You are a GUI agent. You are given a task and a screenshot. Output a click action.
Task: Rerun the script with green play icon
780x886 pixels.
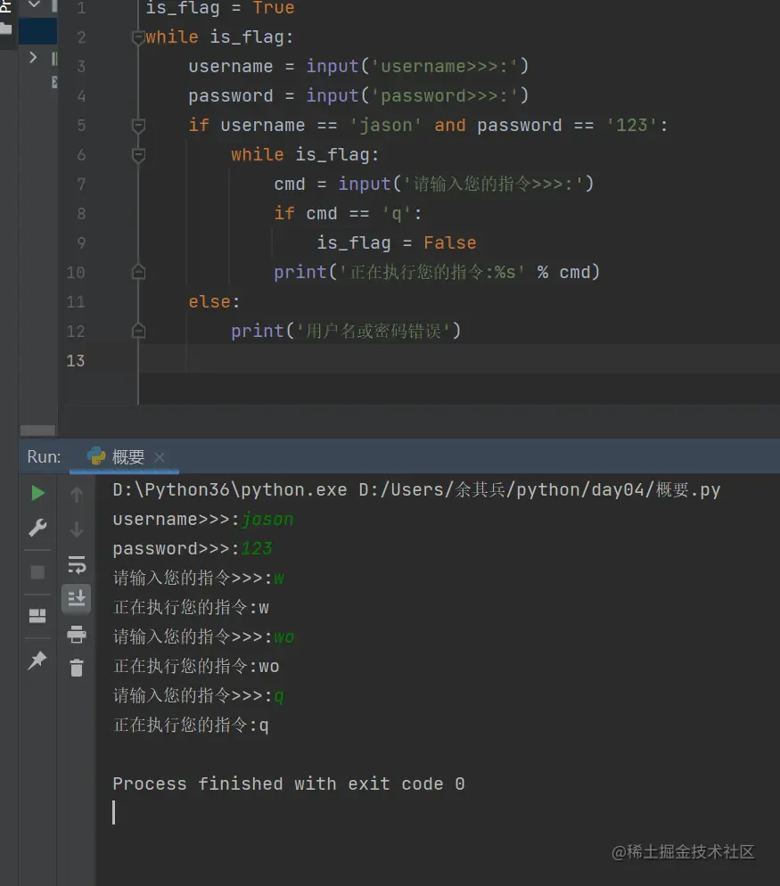[x=37, y=493]
